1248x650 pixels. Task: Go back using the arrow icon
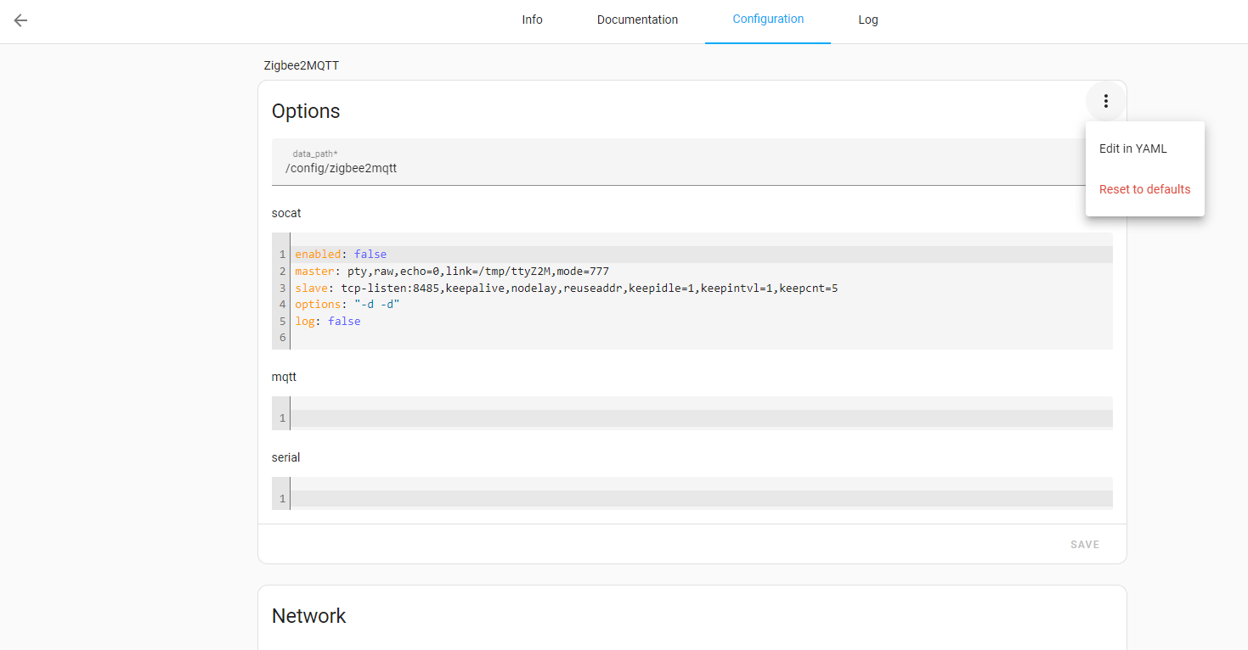20,20
